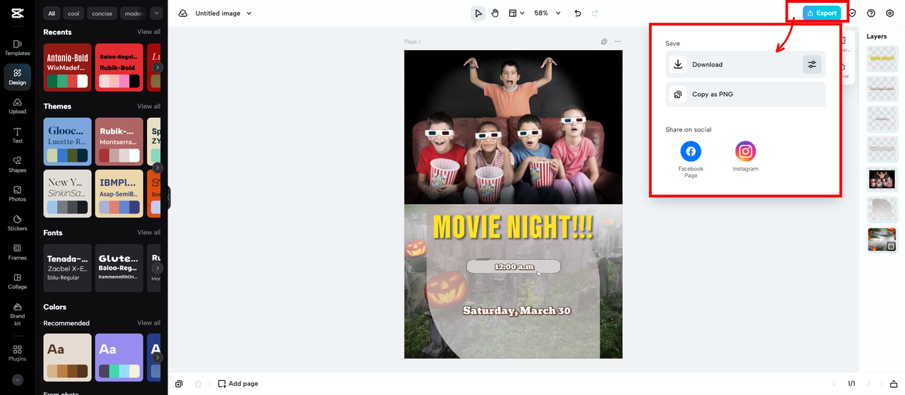905x395 pixels.
Task: Open the Shapes panel
Action: click(x=17, y=165)
